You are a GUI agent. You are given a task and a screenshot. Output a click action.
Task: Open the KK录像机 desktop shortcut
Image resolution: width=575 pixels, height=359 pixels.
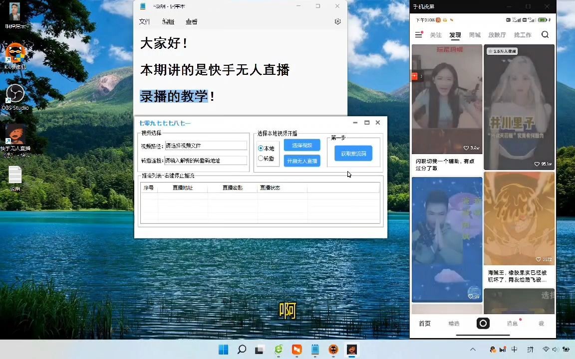(x=15, y=56)
